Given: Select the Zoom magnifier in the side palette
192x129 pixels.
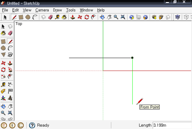Looking at the screenshot, I should (3, 113).
